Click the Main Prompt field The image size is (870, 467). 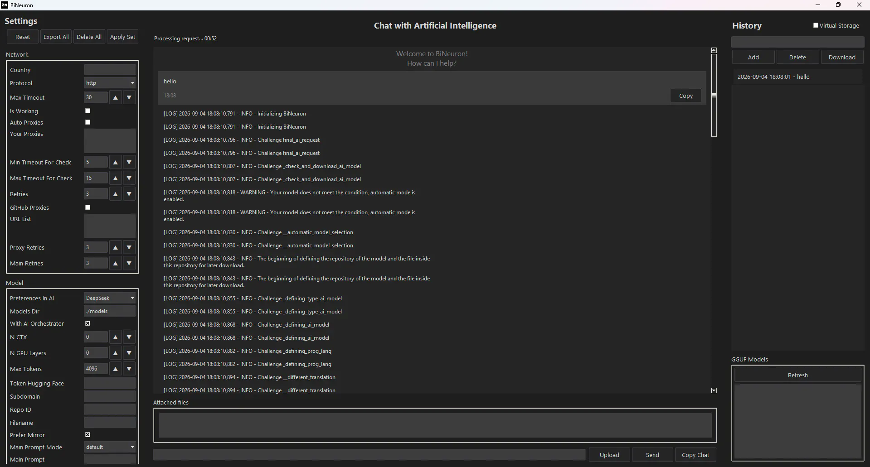pos(110,459)
